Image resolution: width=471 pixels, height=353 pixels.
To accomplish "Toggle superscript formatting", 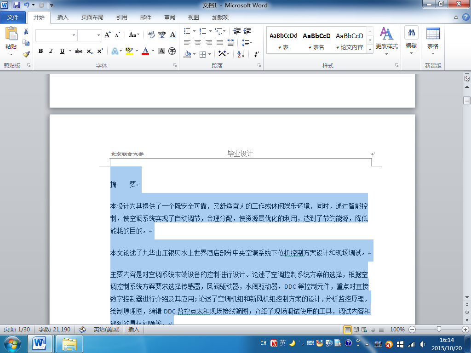I will point(100,51).
